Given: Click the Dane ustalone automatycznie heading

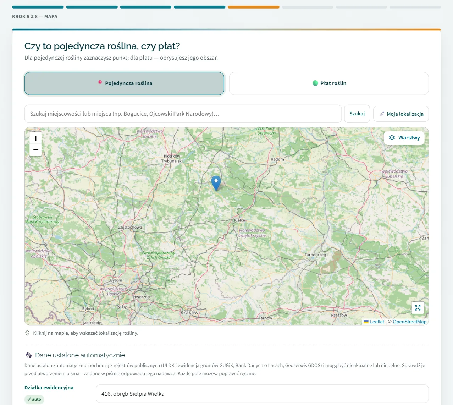Looking at the screenshot, I should tap(80, 355).
